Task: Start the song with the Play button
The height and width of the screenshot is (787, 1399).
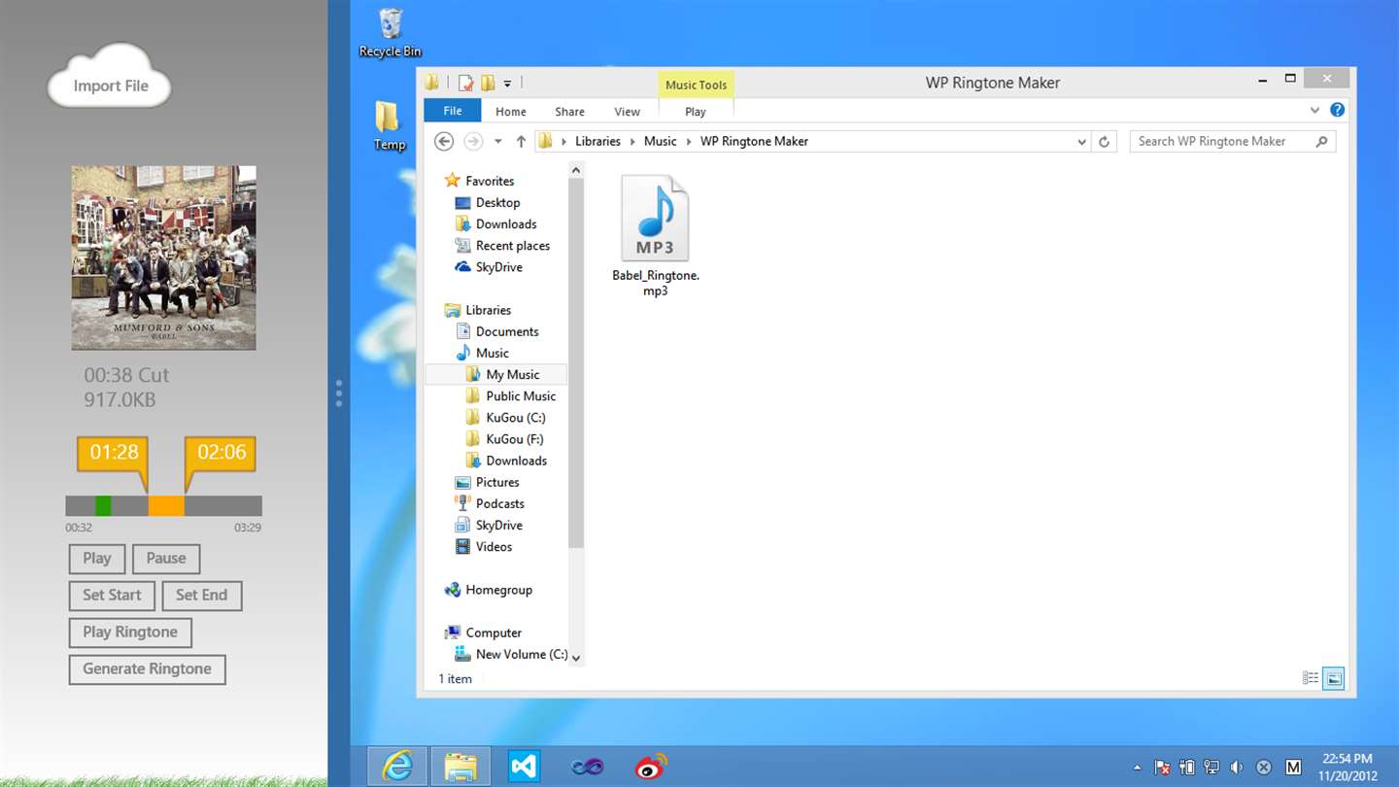Action: 97,559
